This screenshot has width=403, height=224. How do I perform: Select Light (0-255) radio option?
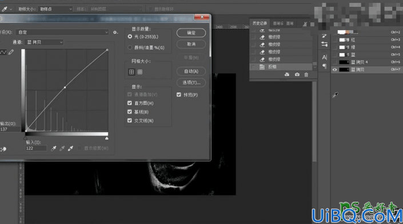(130, 37)
